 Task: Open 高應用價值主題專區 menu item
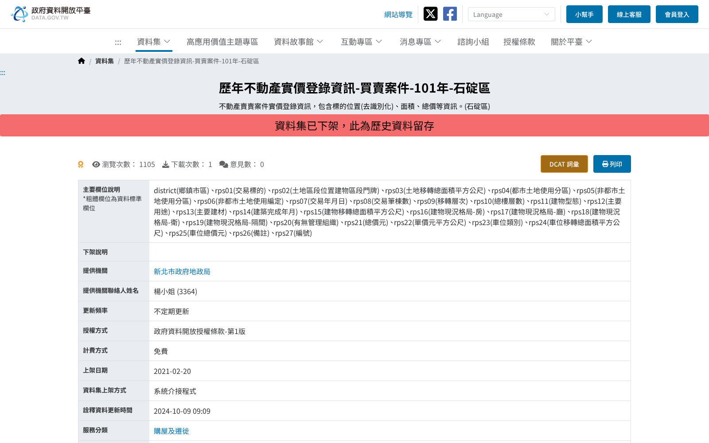[222, 42]
